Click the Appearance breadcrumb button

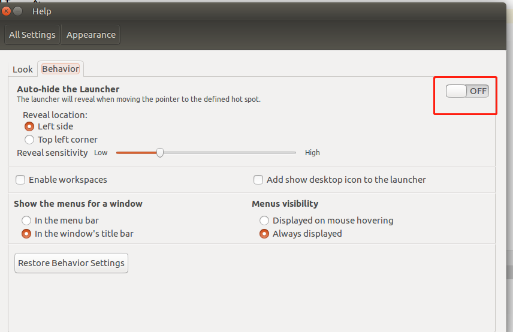91,35
